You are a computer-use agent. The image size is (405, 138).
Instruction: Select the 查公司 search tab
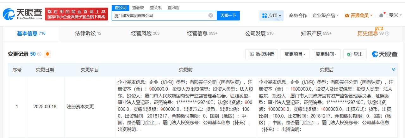click(x=120, y=8)
